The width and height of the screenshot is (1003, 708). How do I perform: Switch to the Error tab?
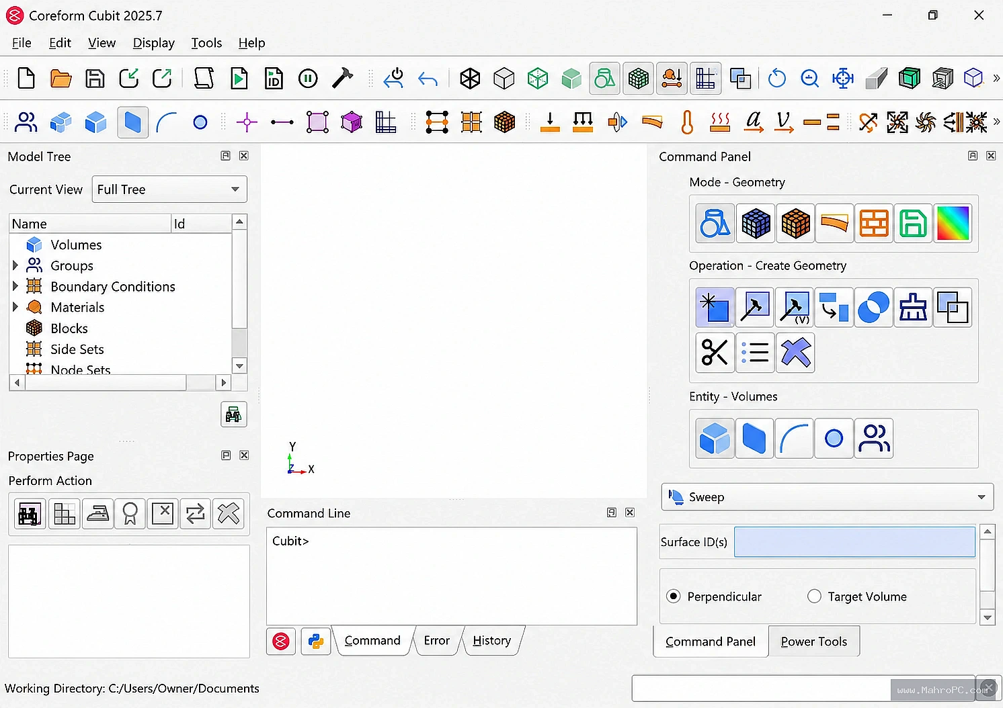click(x=436, y=641)
